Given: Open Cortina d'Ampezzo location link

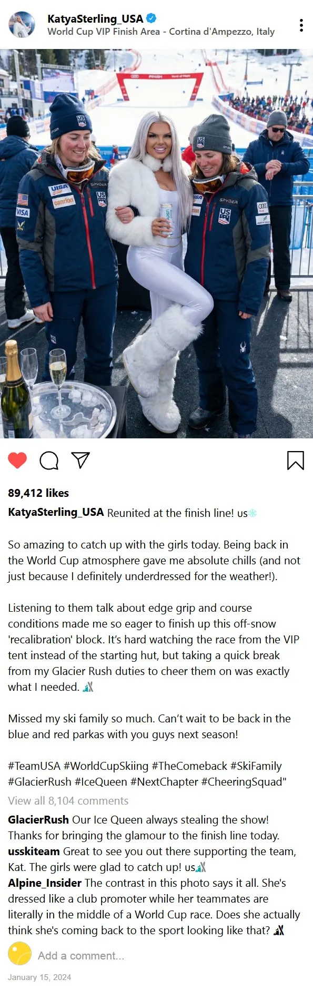Looking at the screenshot, I should [x=161, y=32].
